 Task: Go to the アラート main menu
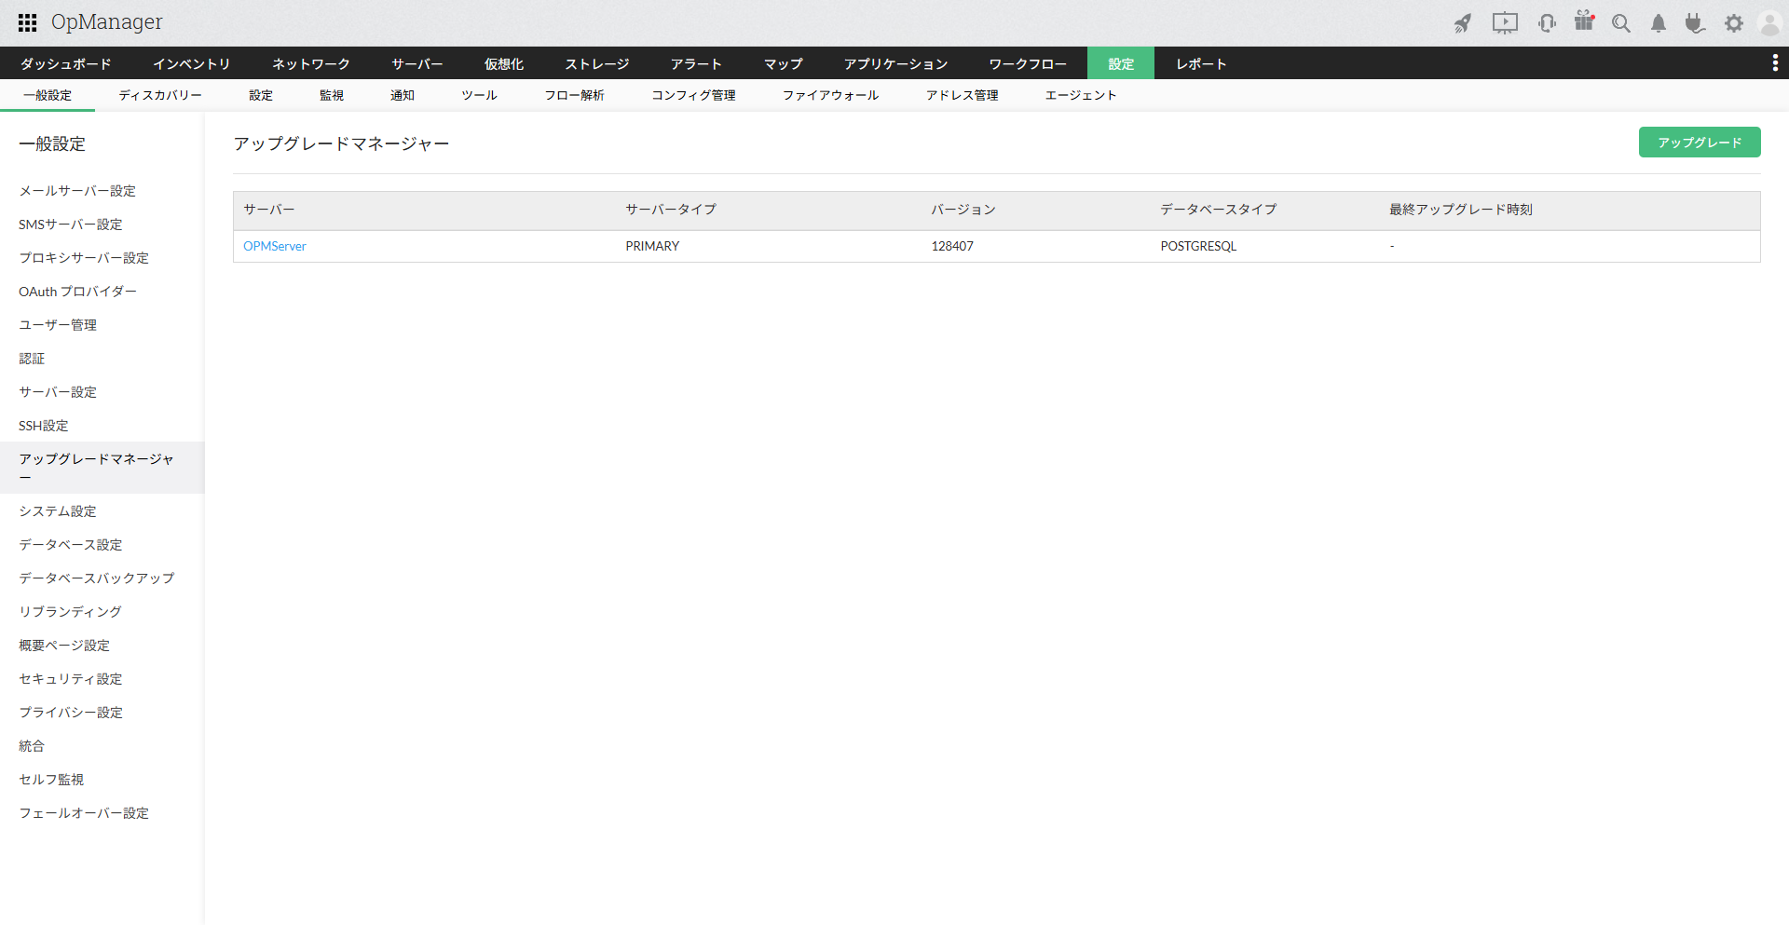[x=697, y=63]
